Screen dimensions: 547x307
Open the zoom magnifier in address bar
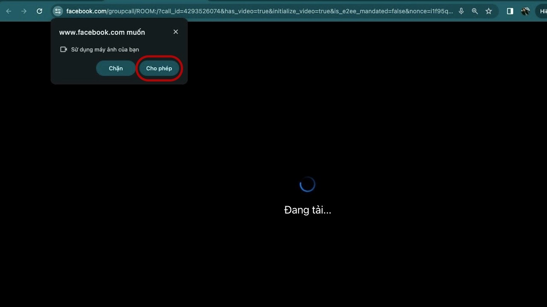click(475, 11)
